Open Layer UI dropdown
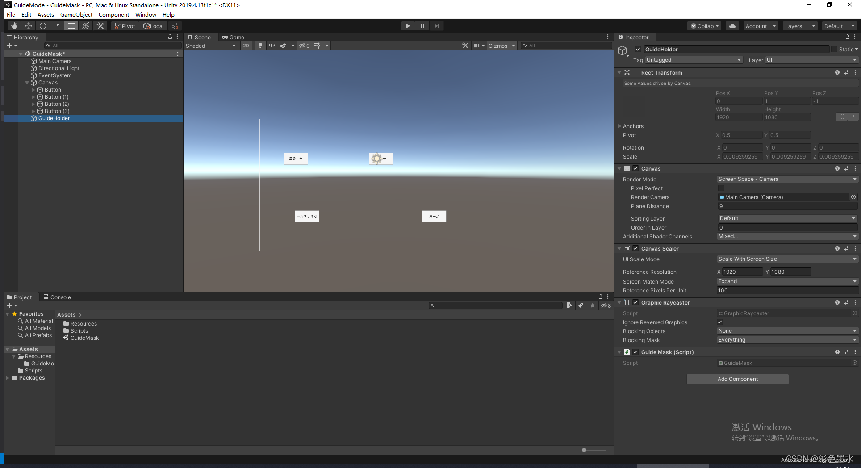The width and height of the screenshot is (861, 468). (812, 60)
